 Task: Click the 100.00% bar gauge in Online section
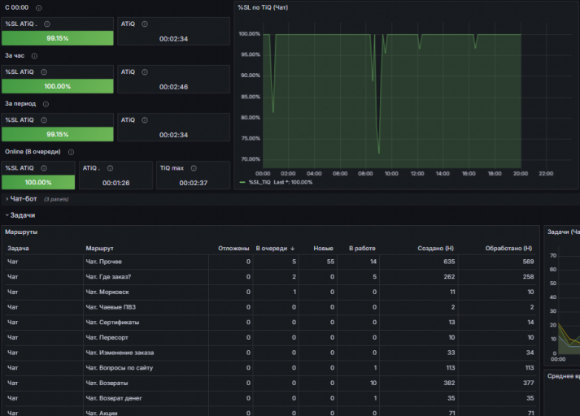(38, 182)
